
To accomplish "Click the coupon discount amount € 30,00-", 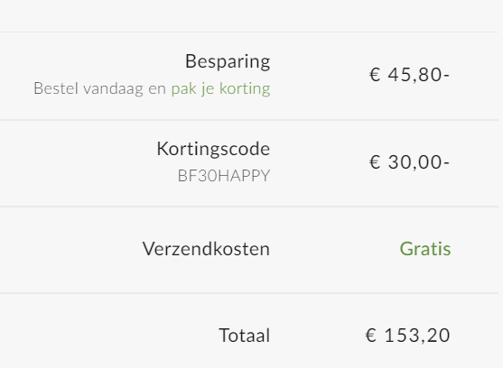I will (410, 162).
